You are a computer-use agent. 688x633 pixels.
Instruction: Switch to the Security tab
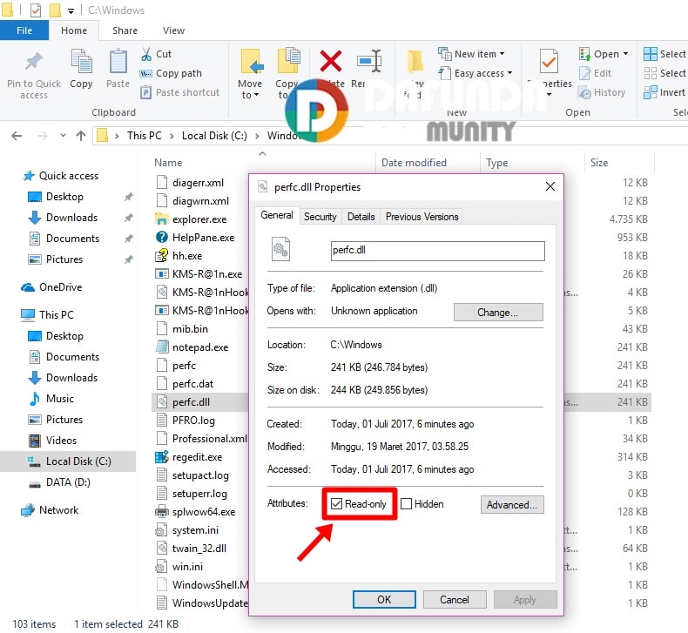320,217
